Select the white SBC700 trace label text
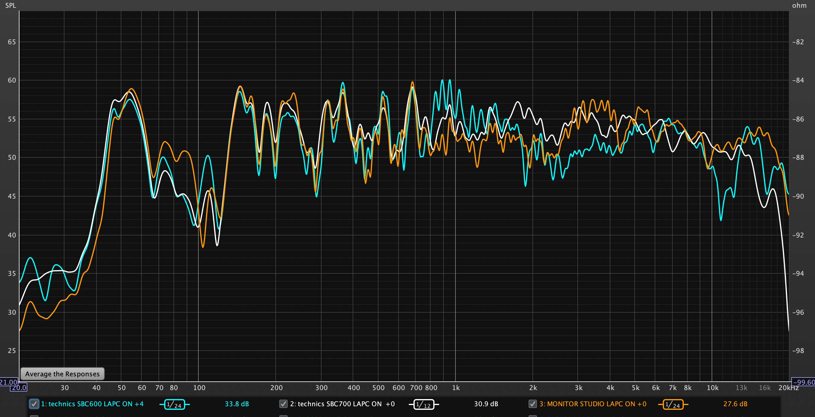 pos(342,404)
